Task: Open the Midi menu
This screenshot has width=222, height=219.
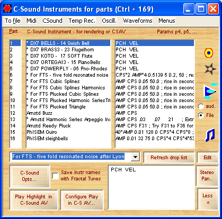Action: 31,21
